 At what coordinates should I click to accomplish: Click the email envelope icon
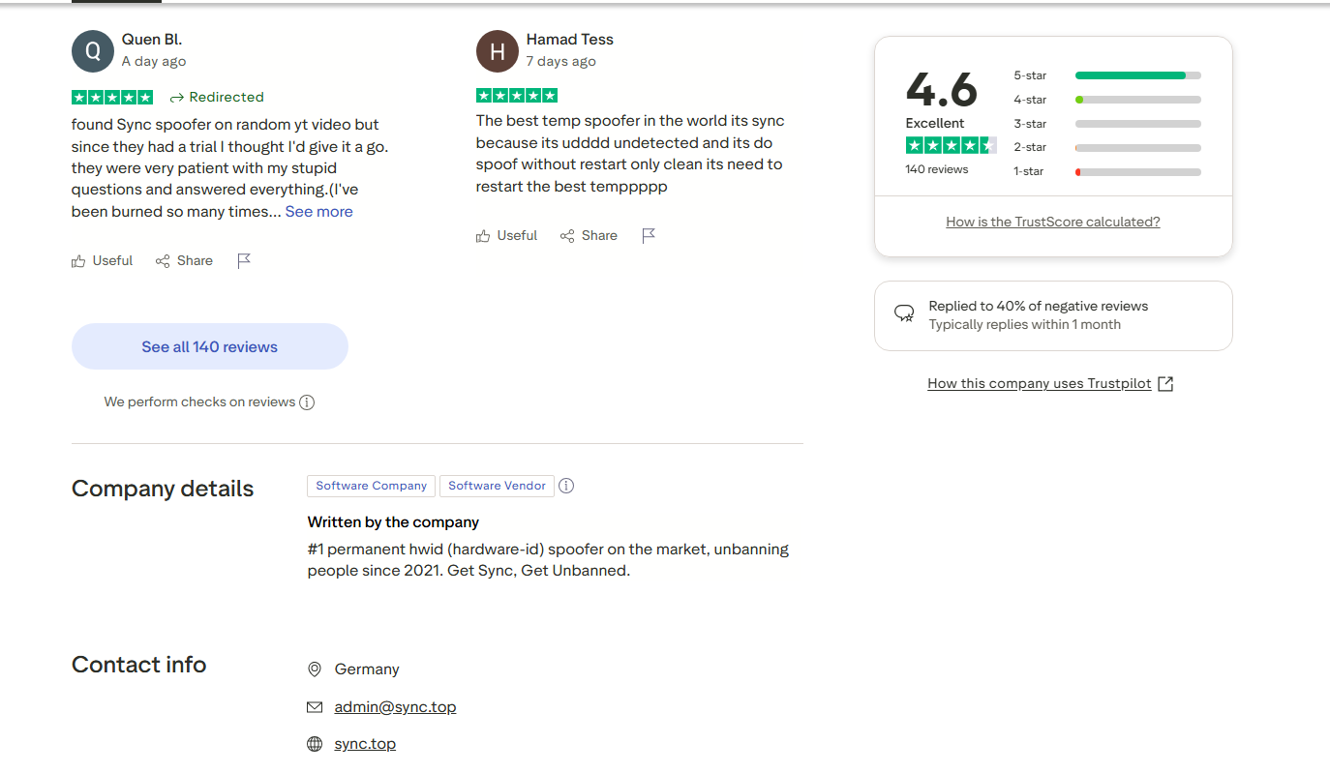pyautogui.click(x=315, y=707)
